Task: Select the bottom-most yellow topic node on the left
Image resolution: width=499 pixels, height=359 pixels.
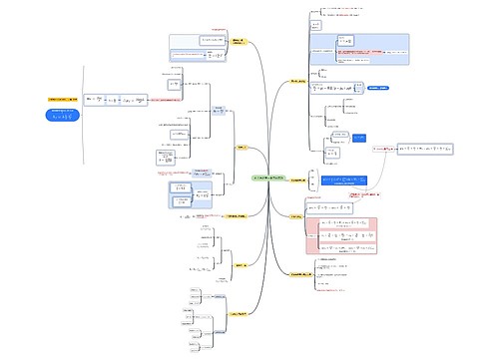Action: click(x=238, y=314)
